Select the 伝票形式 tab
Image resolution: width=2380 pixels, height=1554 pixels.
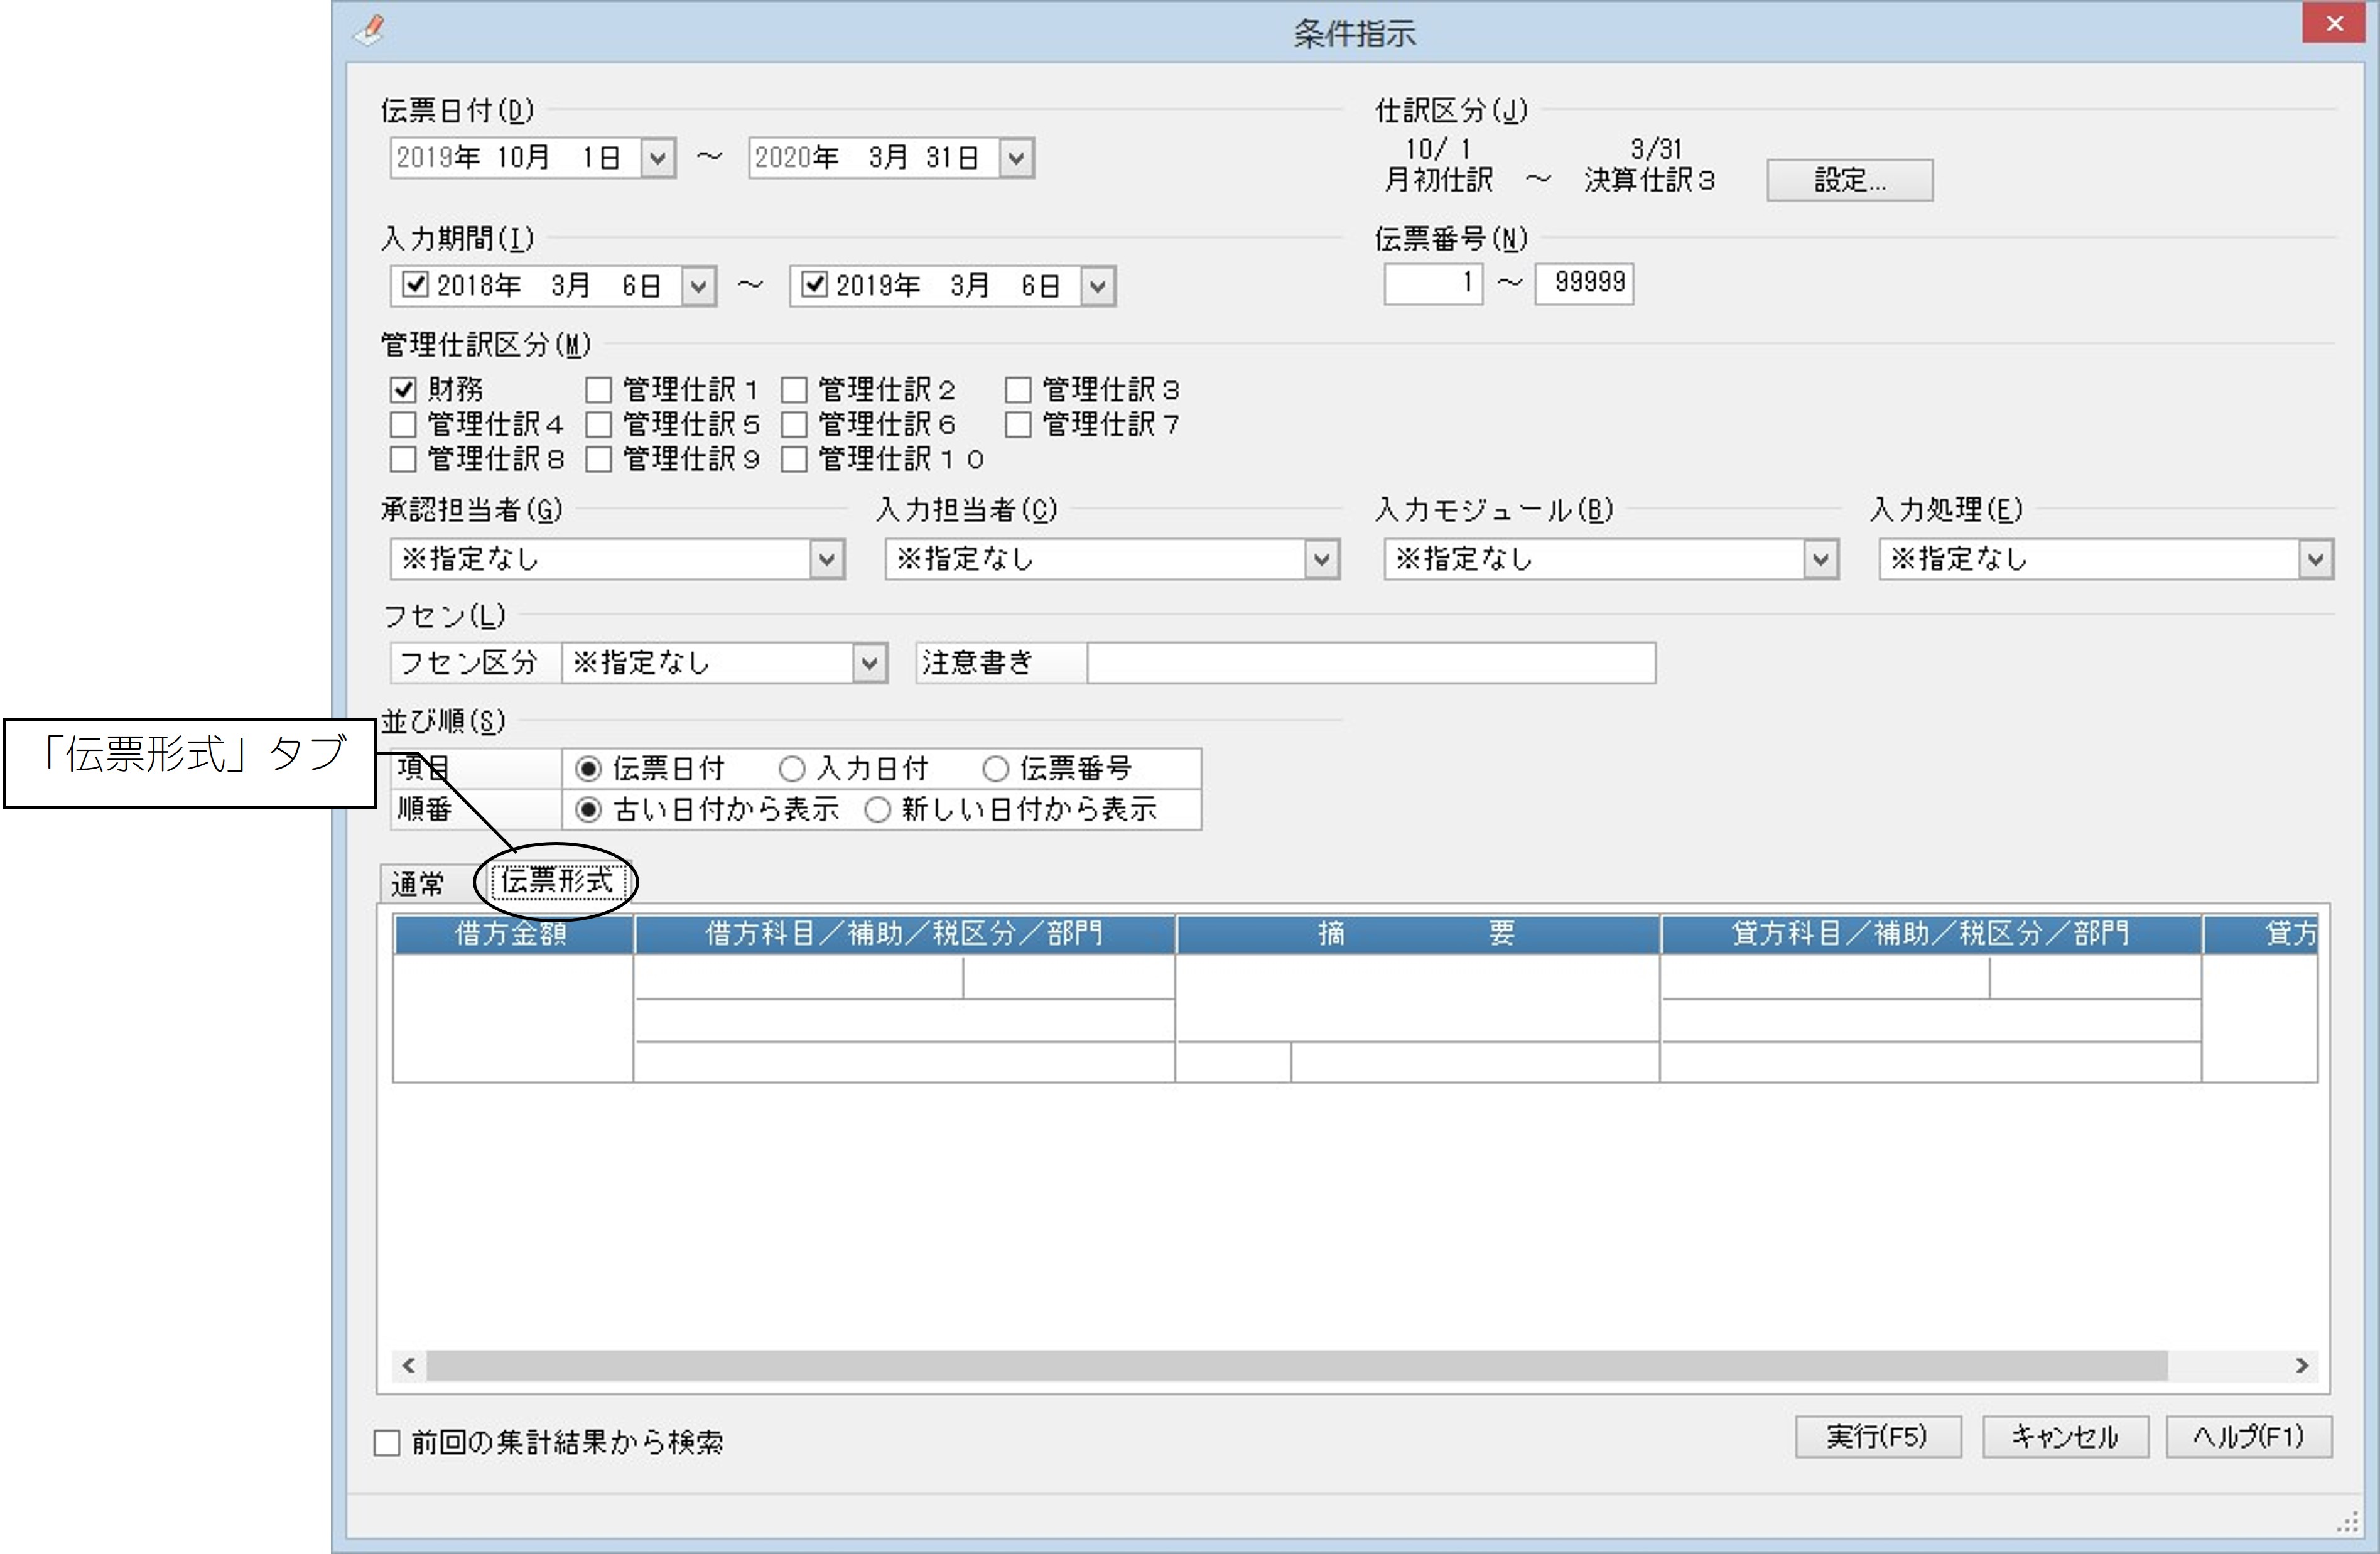point(557,881)
